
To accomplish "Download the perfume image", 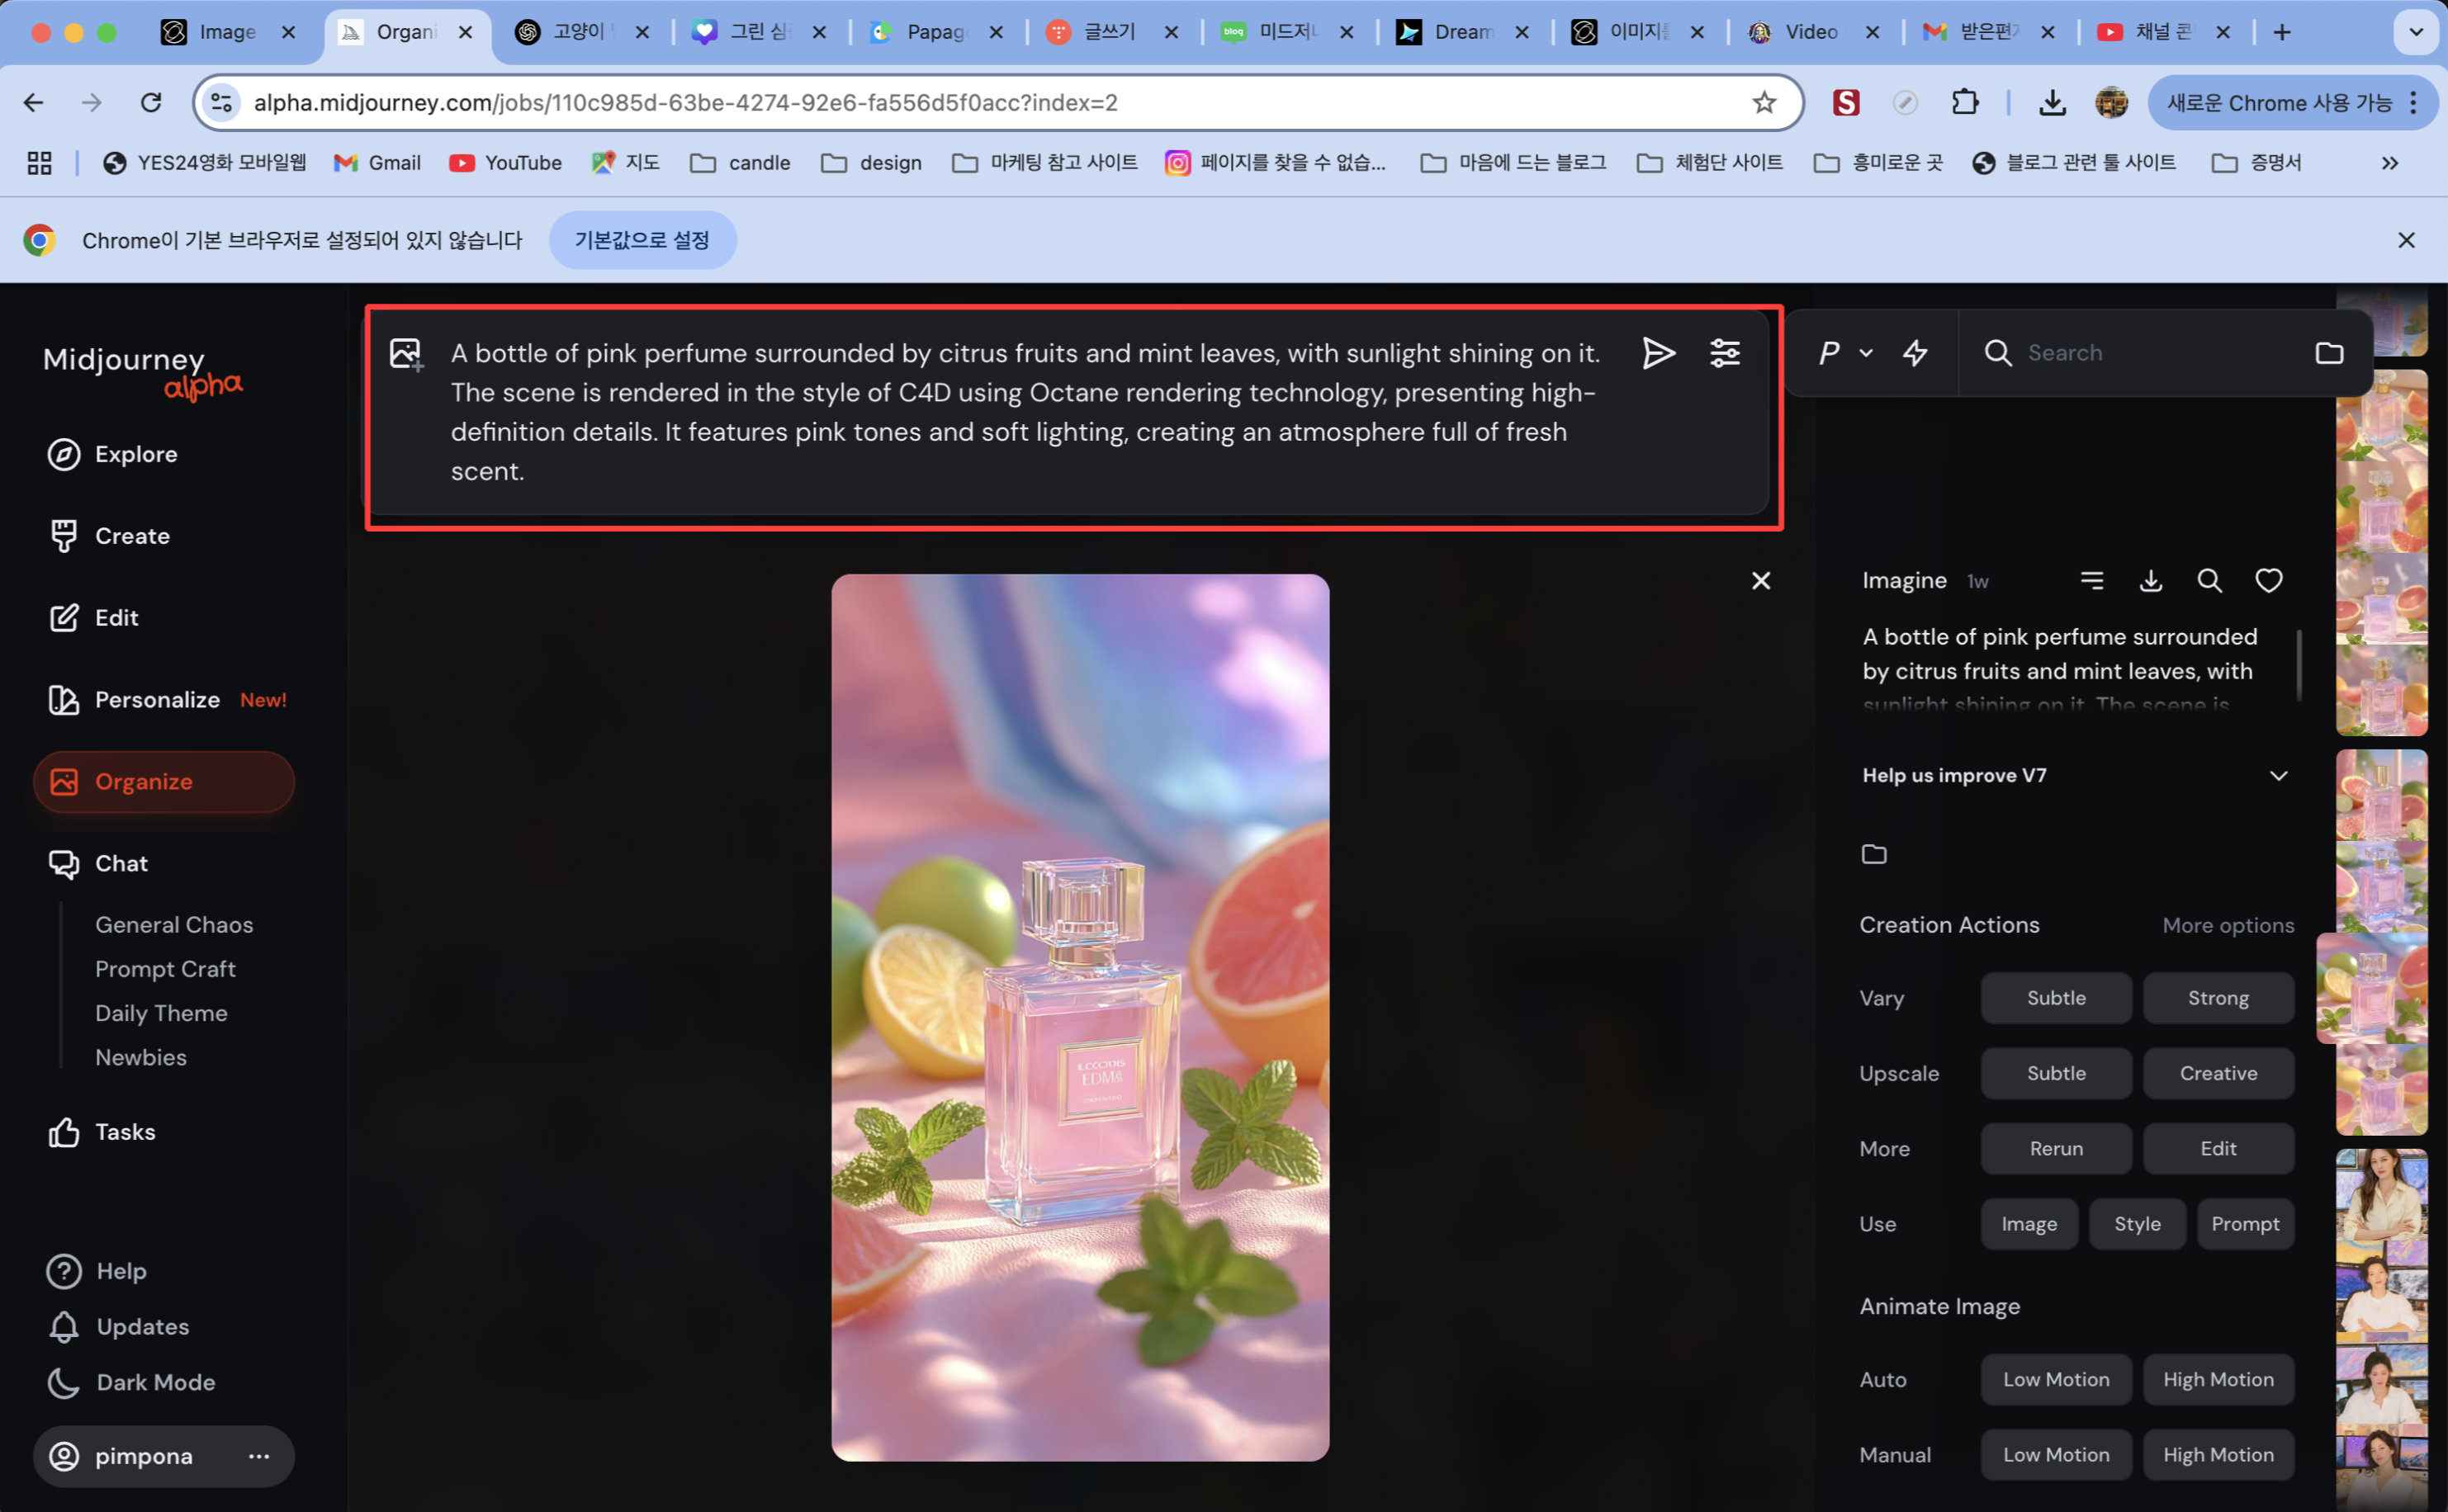I will (2150, 581).
